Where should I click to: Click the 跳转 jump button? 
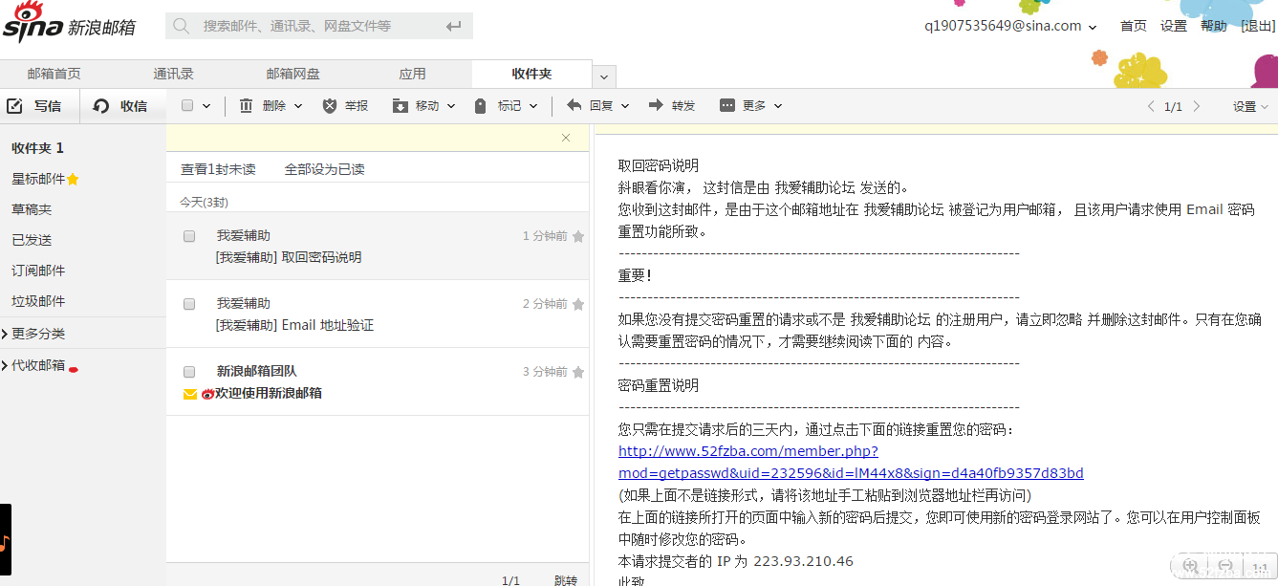(x=565, y=580)
